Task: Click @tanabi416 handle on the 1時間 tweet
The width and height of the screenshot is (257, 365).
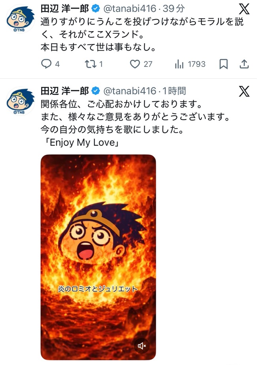Action: pyautogui.click(x=130, y=91)
